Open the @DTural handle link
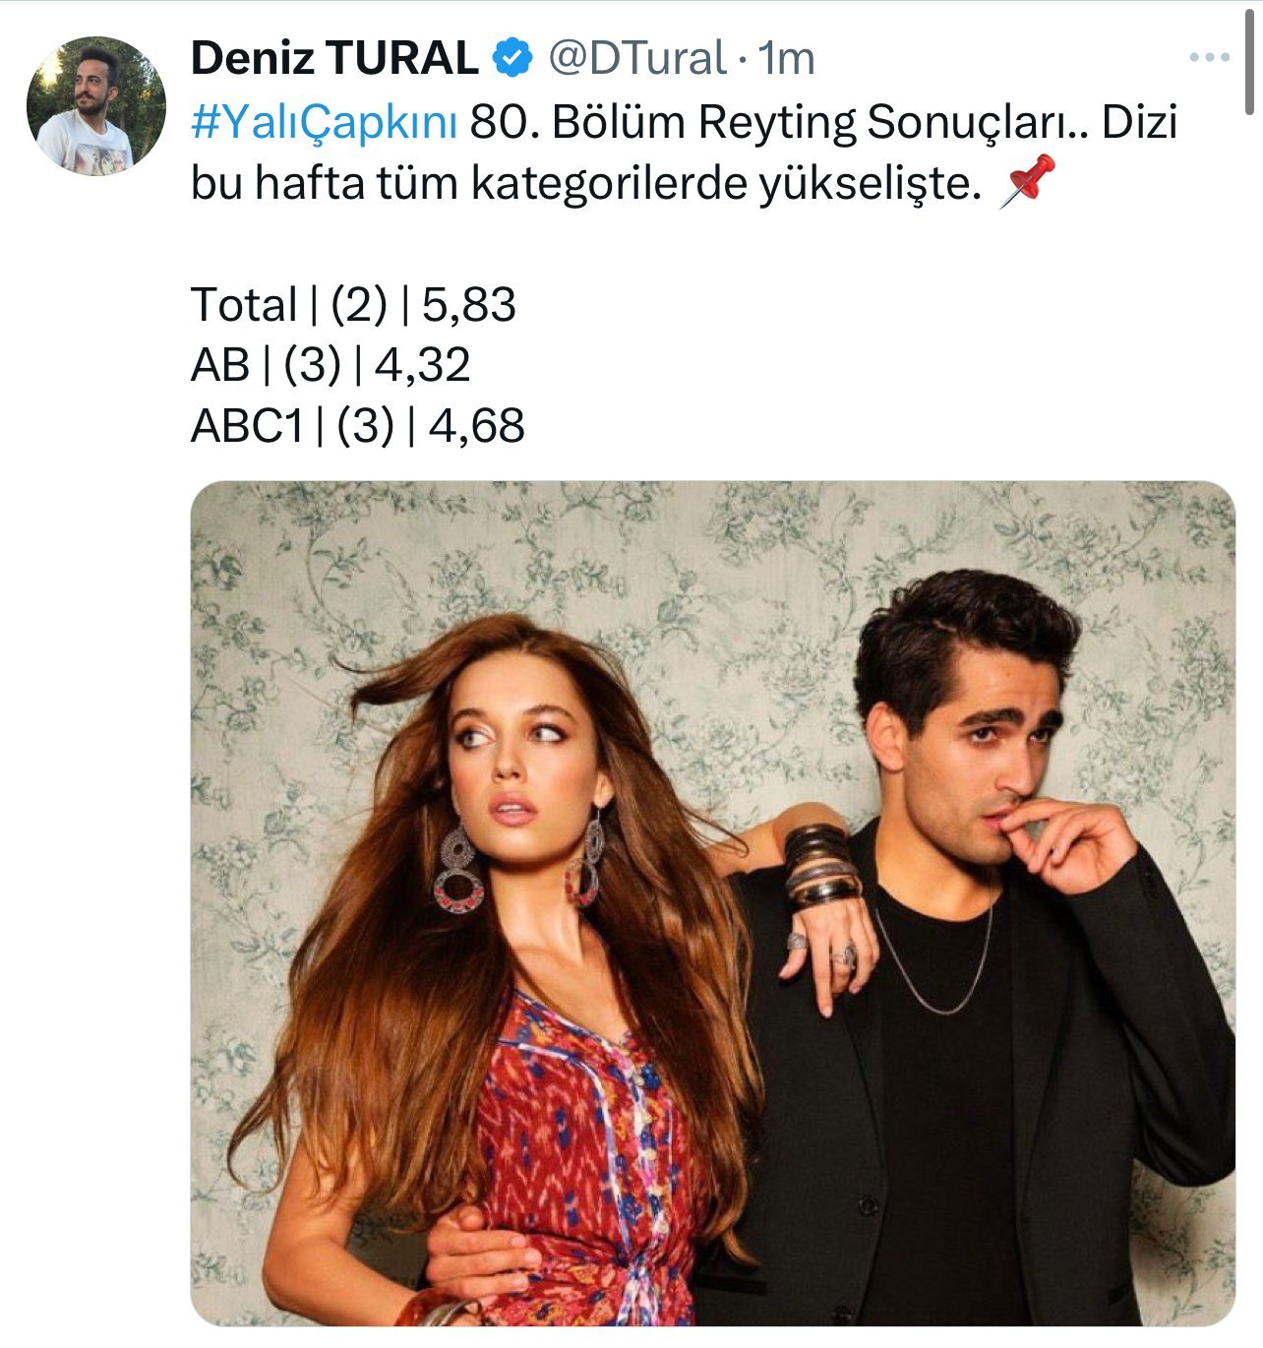 (x=635, y=59)
